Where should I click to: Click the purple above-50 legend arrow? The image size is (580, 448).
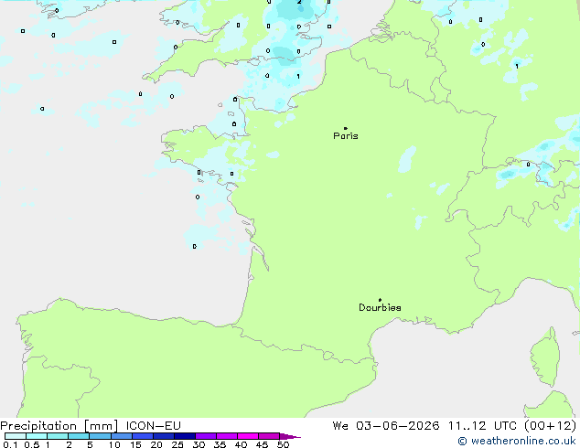click(x=290, y=436)
